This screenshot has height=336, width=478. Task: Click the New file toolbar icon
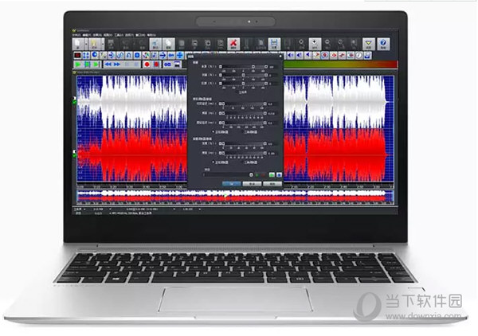coord(78,44)
